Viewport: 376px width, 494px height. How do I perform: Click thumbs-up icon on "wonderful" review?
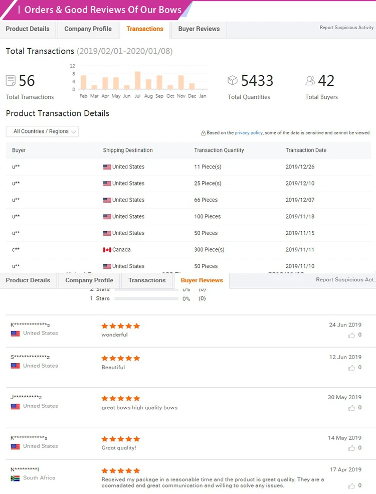[352, 335]
